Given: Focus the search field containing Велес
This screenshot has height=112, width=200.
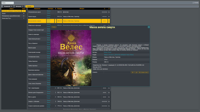Looking at the screenshot, I should (x=7, y=3).
